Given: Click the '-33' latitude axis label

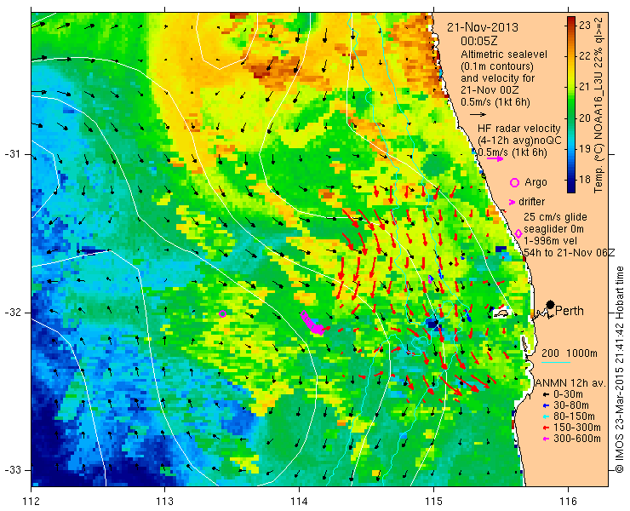Looking at the screenshot, I should [x=12, y=469].
